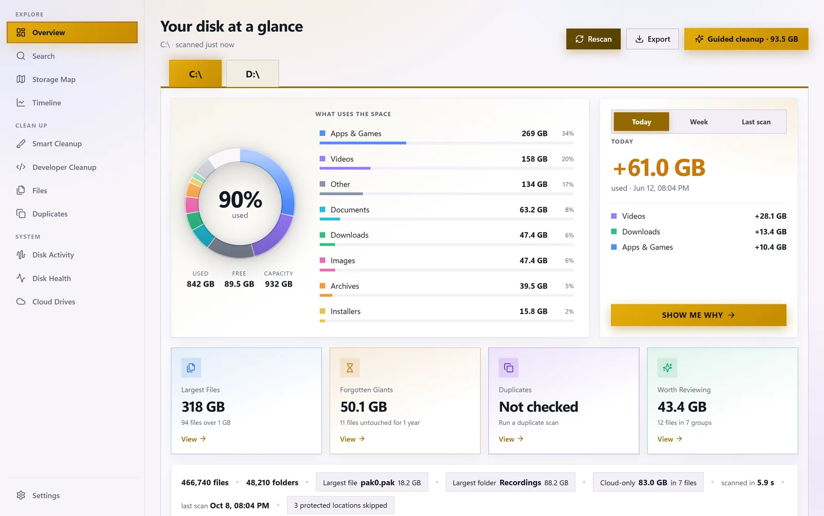Select the Last scan period tab
This screenshot has width=824, height=516.
pyautogui.click(x=756, y=122)
